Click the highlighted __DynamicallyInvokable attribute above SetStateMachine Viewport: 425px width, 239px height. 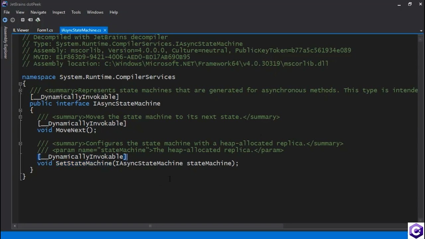pos(82,157)
